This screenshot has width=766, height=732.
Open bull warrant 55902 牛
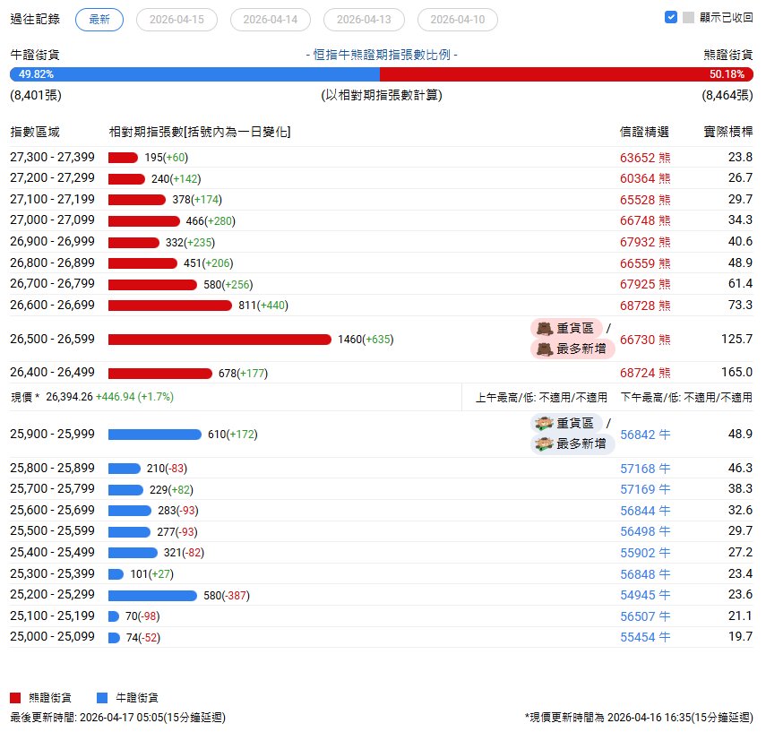645,553
